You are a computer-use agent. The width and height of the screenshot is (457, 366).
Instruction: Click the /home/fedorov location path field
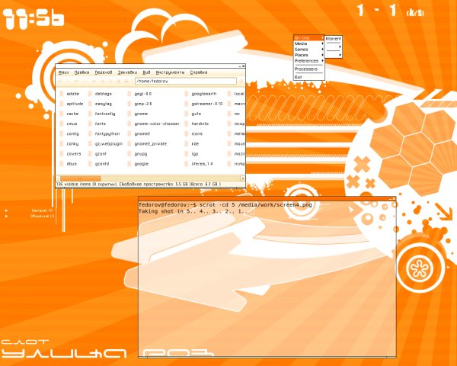coord(184,81)
